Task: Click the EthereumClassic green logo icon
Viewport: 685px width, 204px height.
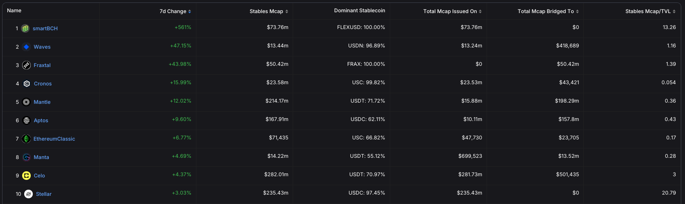Action: (x=26, y=139)
